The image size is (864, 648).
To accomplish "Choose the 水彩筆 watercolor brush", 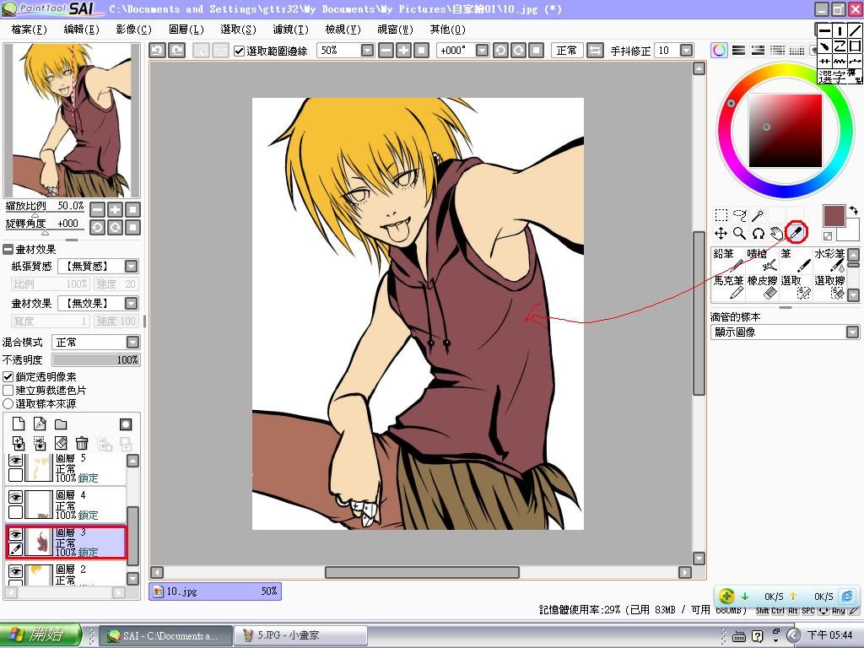I will [829, 261].
